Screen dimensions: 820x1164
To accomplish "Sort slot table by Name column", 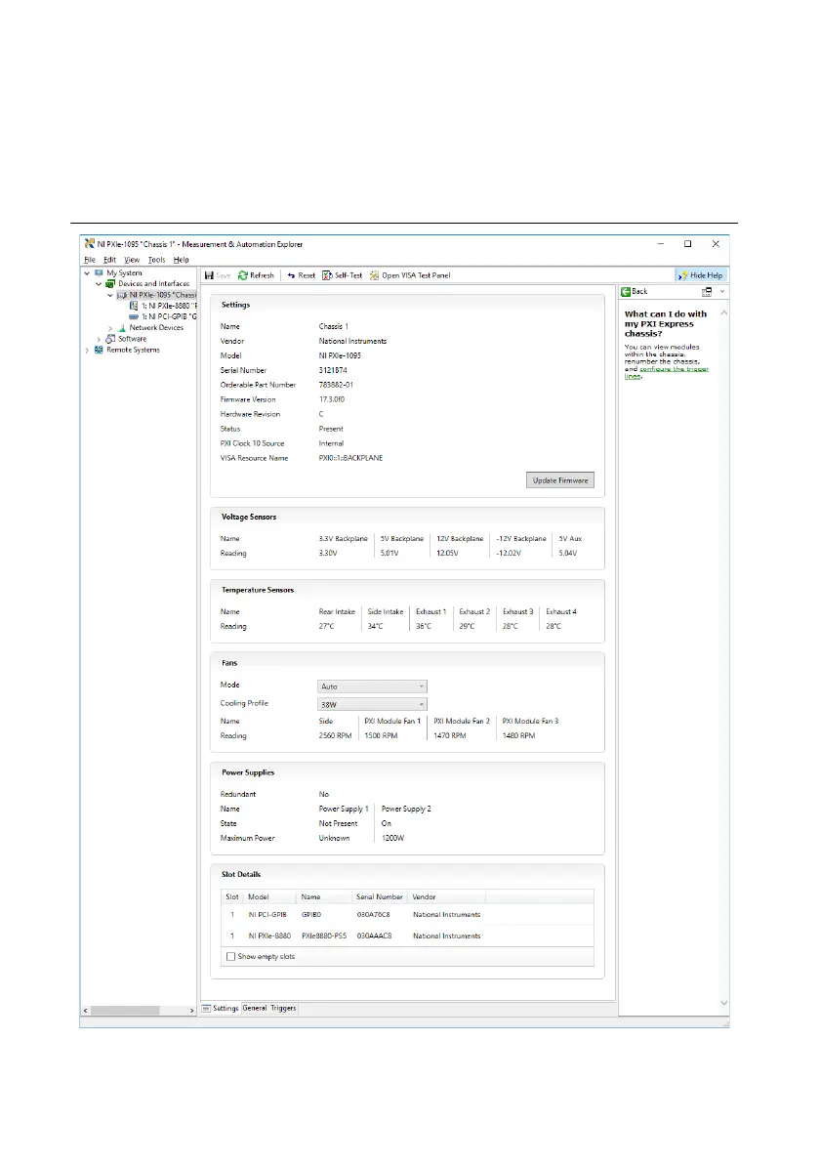I will pyautogui.click(x=324, y=896).
